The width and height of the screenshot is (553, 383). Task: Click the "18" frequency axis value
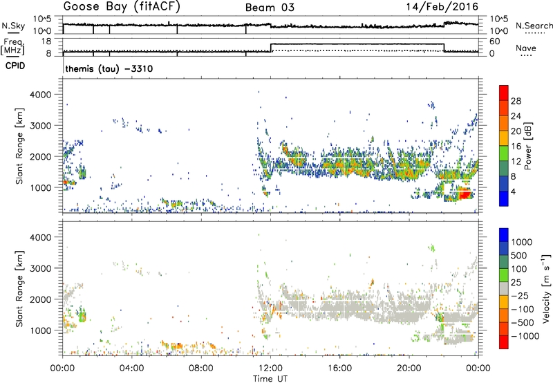tap(46, 41)
